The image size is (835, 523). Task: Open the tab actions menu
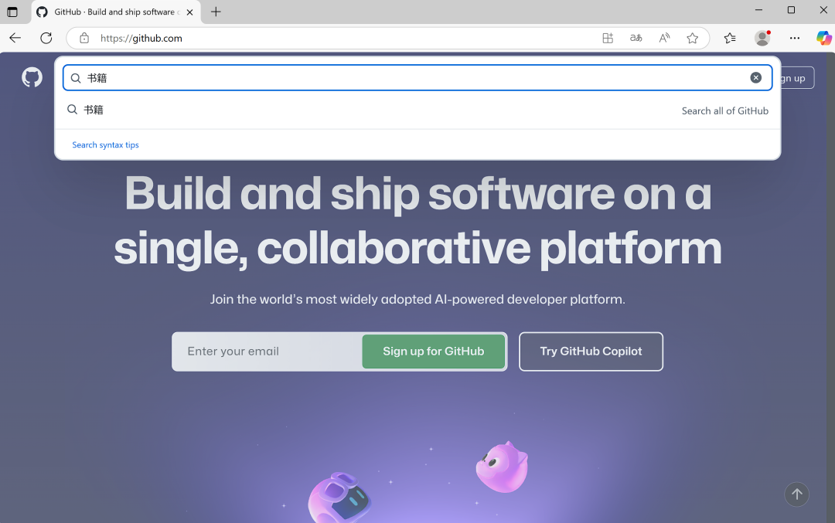point(12,12)
